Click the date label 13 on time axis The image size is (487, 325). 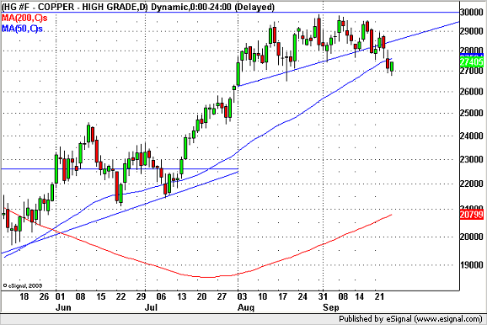[181, 296]
